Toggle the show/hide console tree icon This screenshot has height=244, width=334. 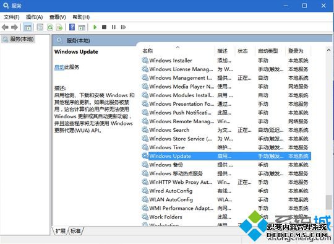coord(27,27)
